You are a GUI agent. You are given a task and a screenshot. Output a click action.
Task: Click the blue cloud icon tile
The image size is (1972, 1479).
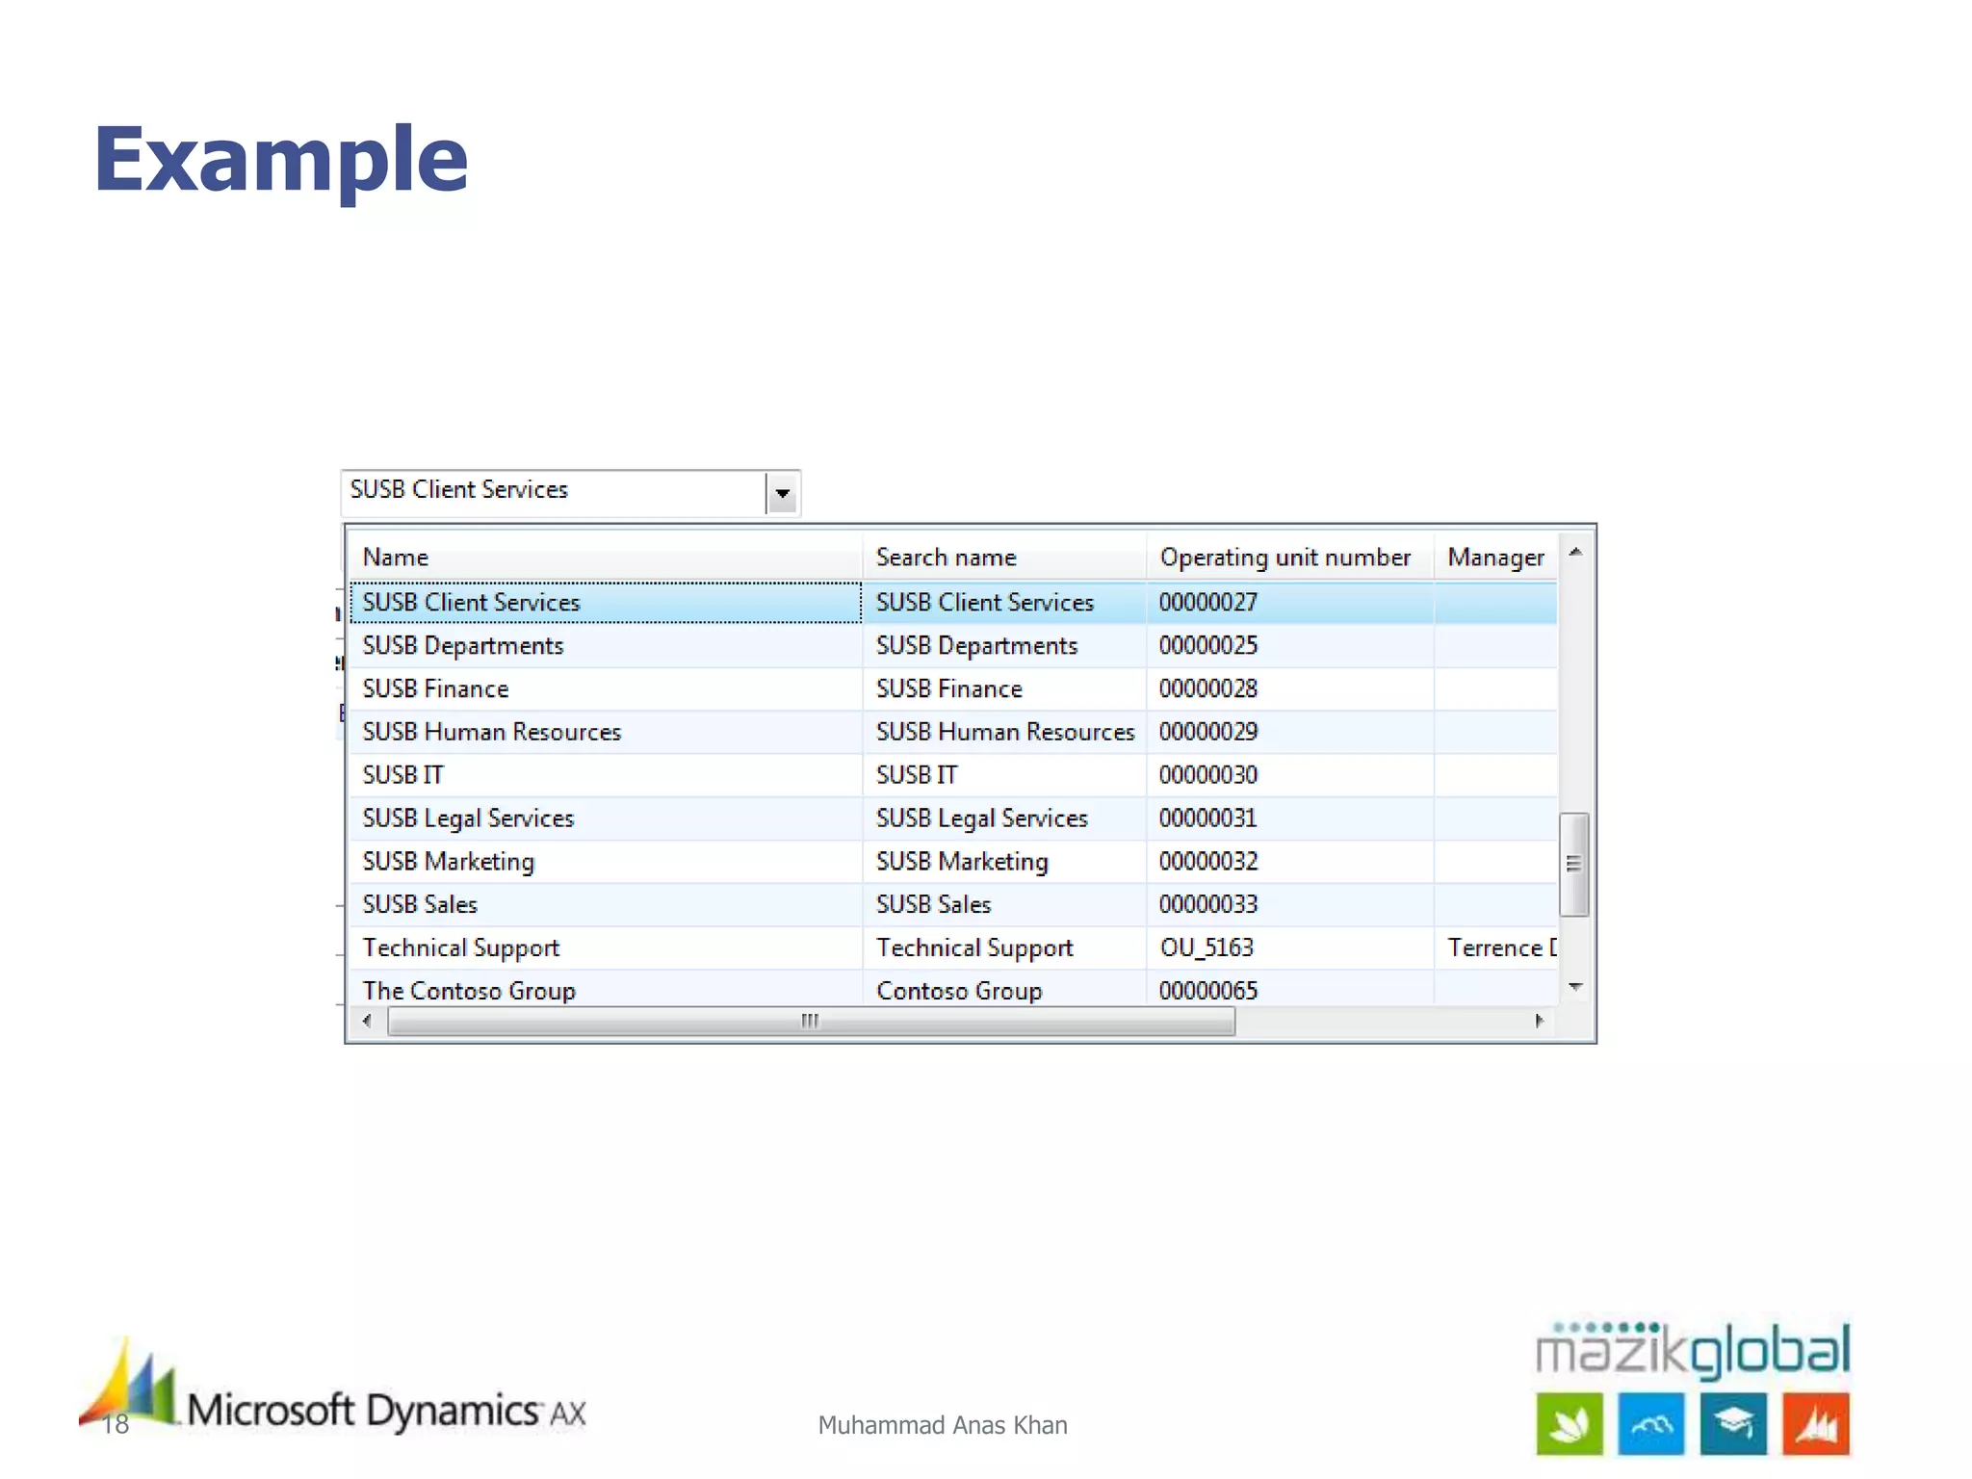tap(1650, 1423)
